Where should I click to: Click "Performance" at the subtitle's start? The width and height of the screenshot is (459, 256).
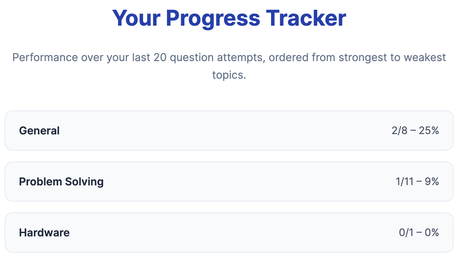click(x=45, y=57)
